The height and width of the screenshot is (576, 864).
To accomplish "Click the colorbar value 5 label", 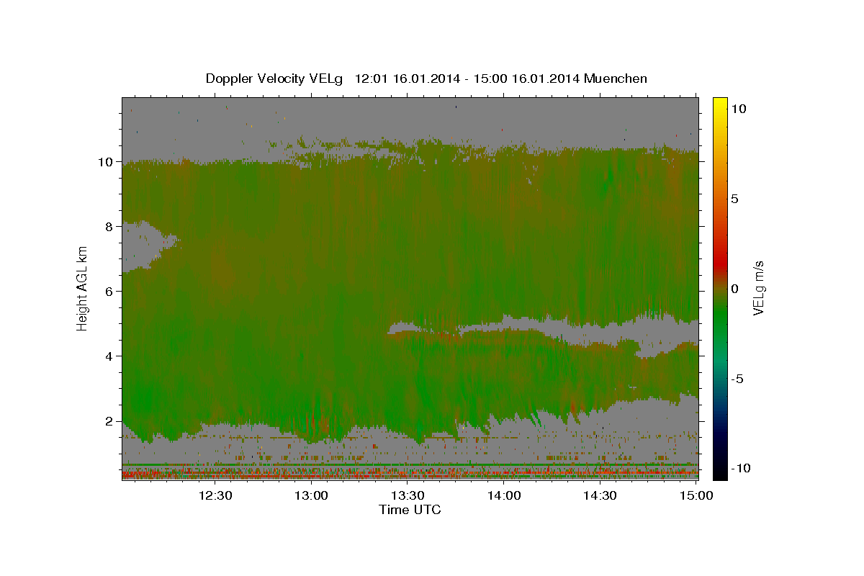I will click(x=734, y=199).
